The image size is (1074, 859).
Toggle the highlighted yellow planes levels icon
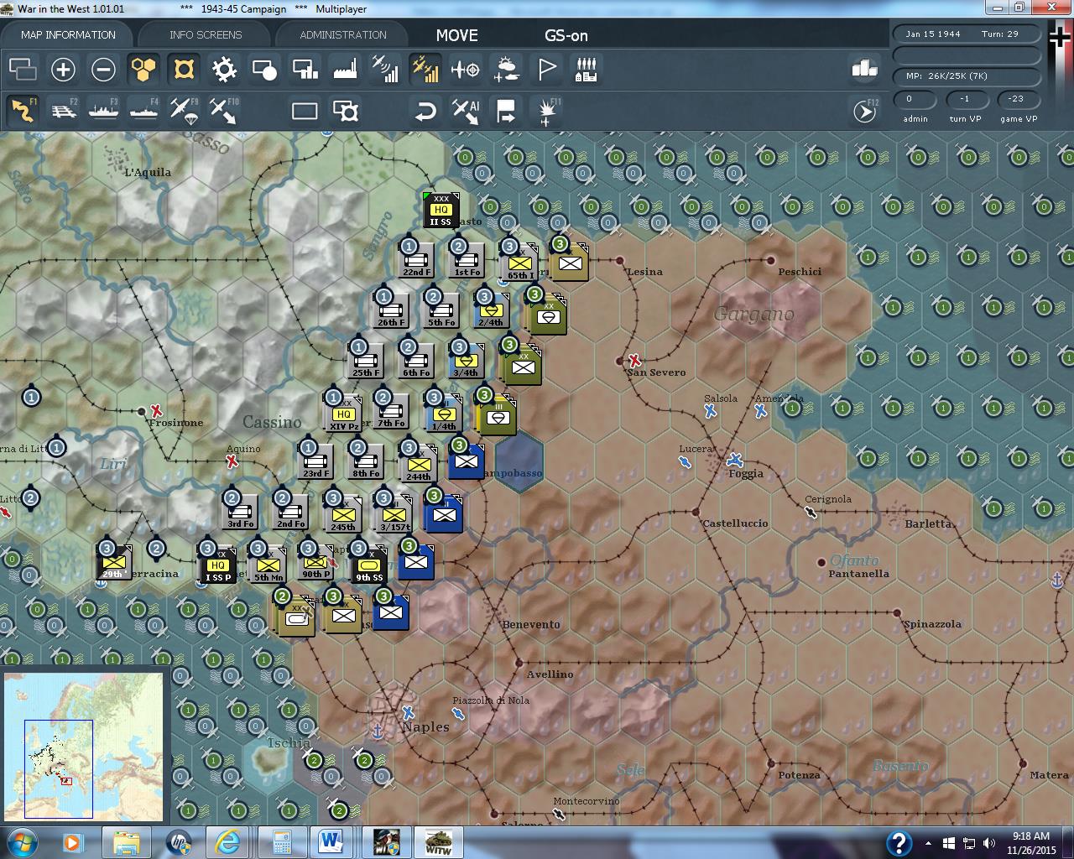tap(425, 69)
